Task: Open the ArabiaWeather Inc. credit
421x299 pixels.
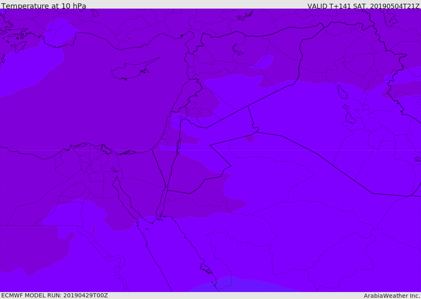Action: pos(392,296)
